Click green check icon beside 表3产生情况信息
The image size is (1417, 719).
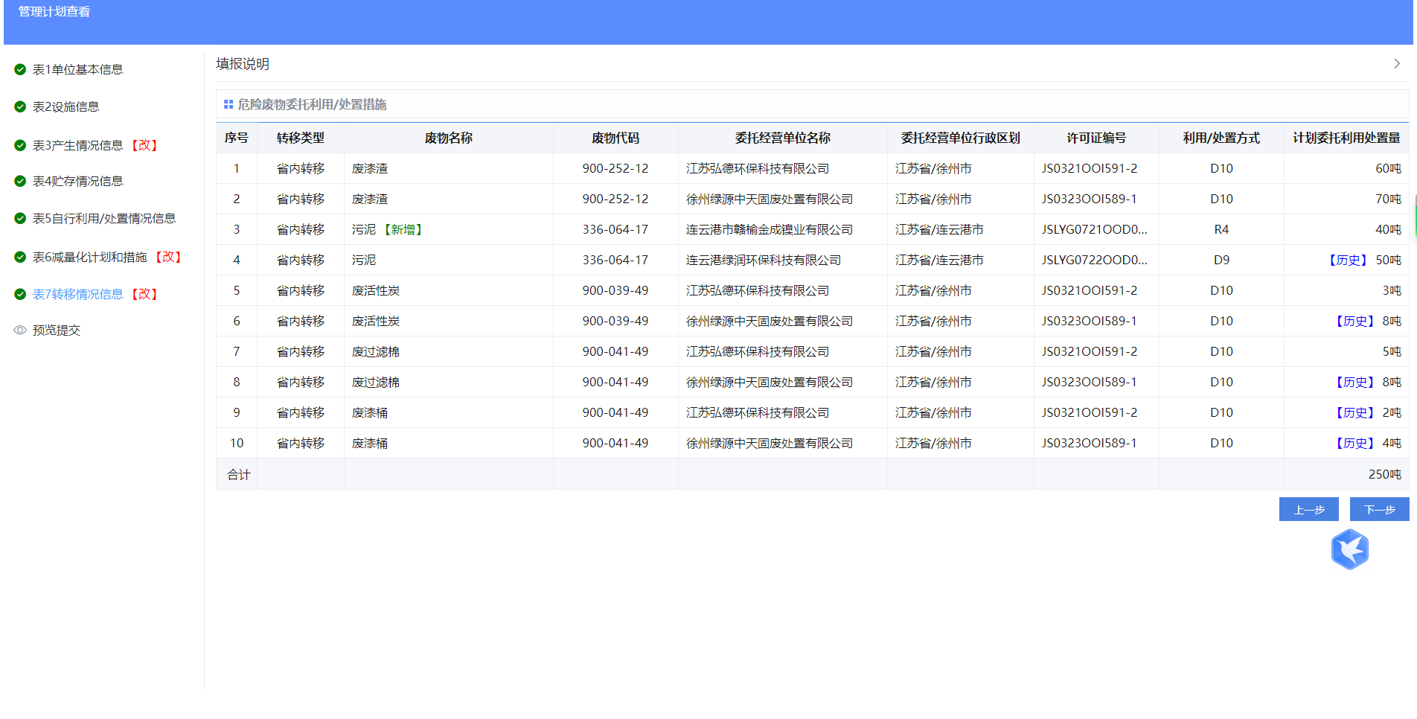point(20,145)
